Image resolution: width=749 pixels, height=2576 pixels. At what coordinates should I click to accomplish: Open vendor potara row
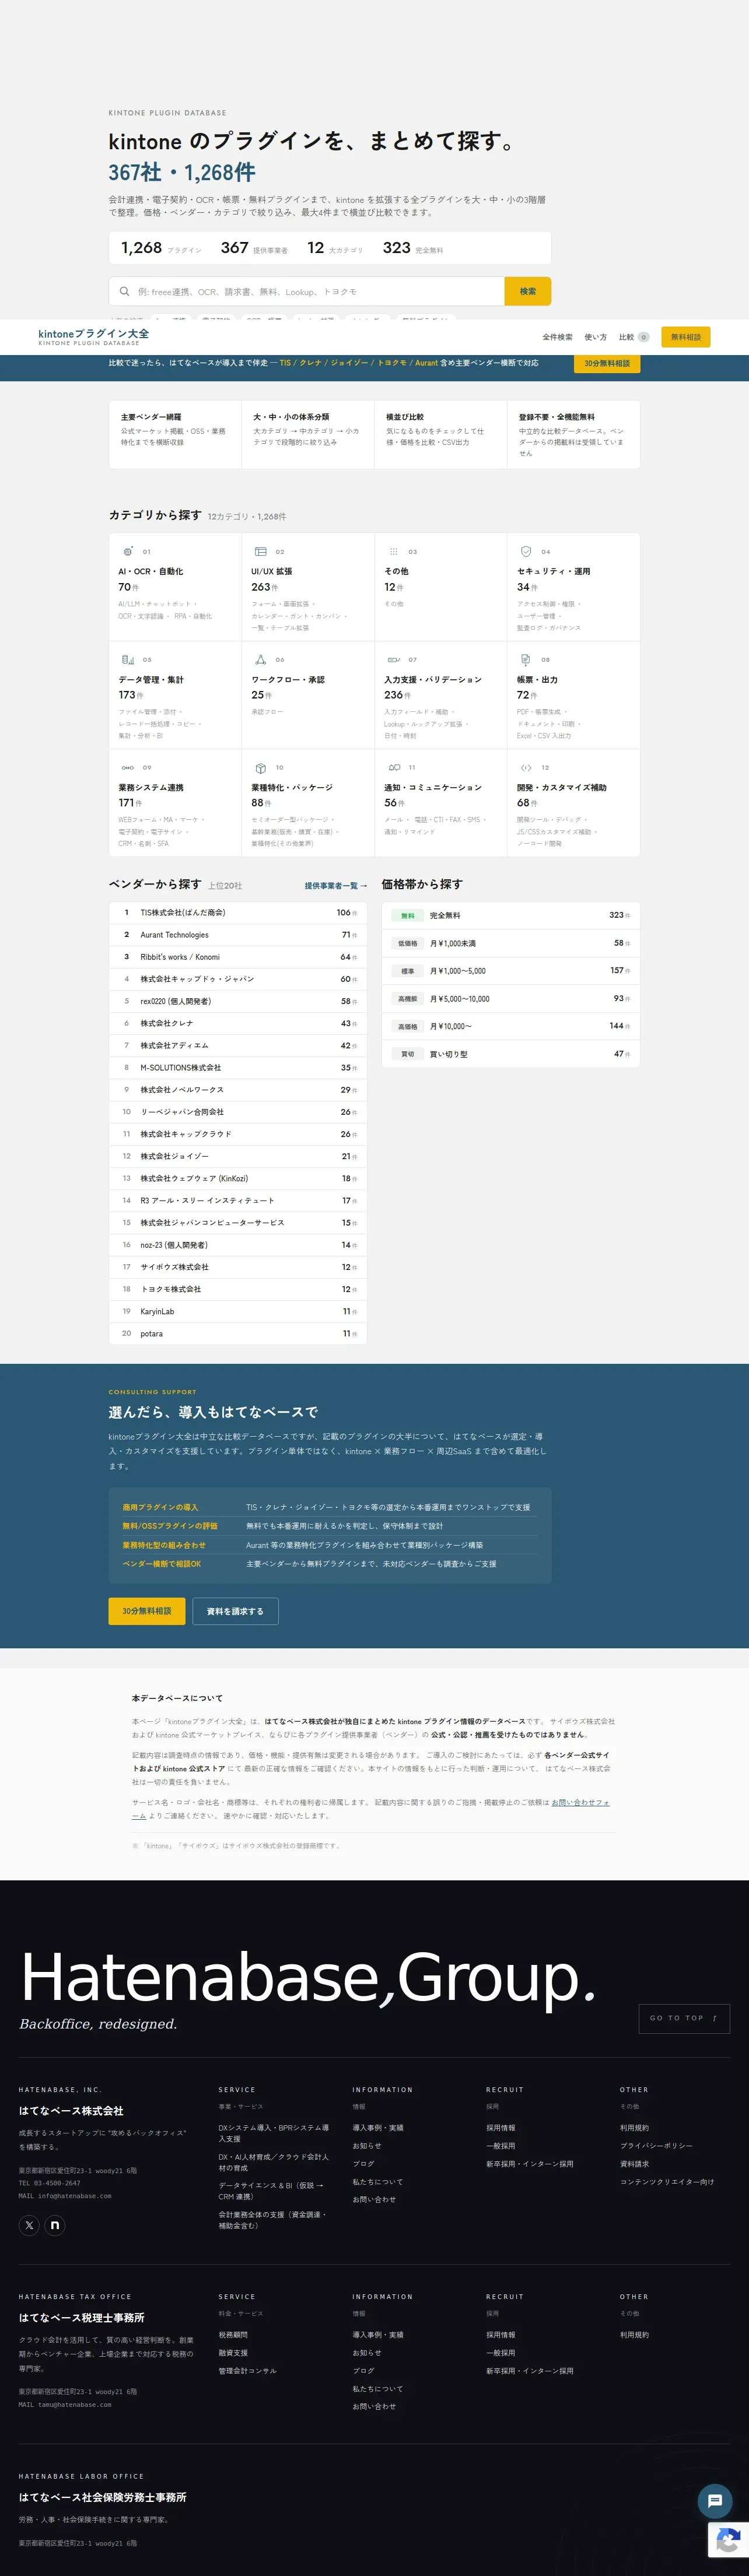(238, 1333)
